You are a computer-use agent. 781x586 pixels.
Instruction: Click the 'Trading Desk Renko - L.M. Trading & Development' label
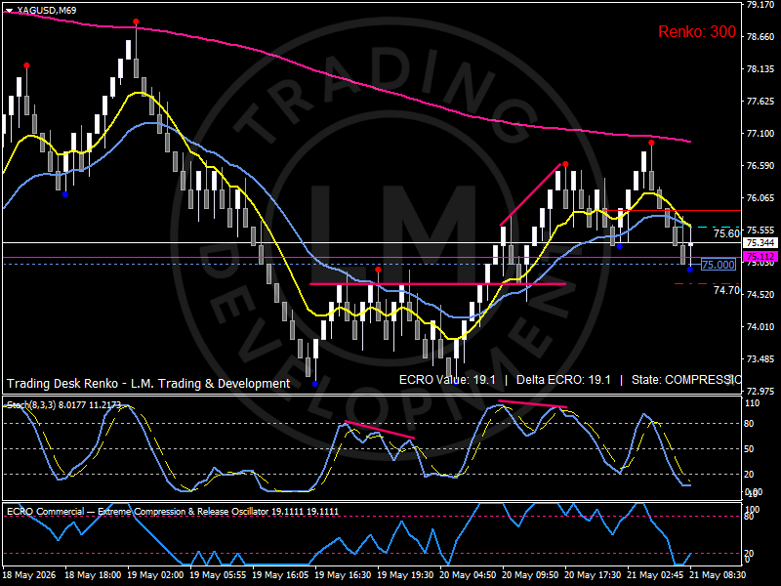coord(148,383)
